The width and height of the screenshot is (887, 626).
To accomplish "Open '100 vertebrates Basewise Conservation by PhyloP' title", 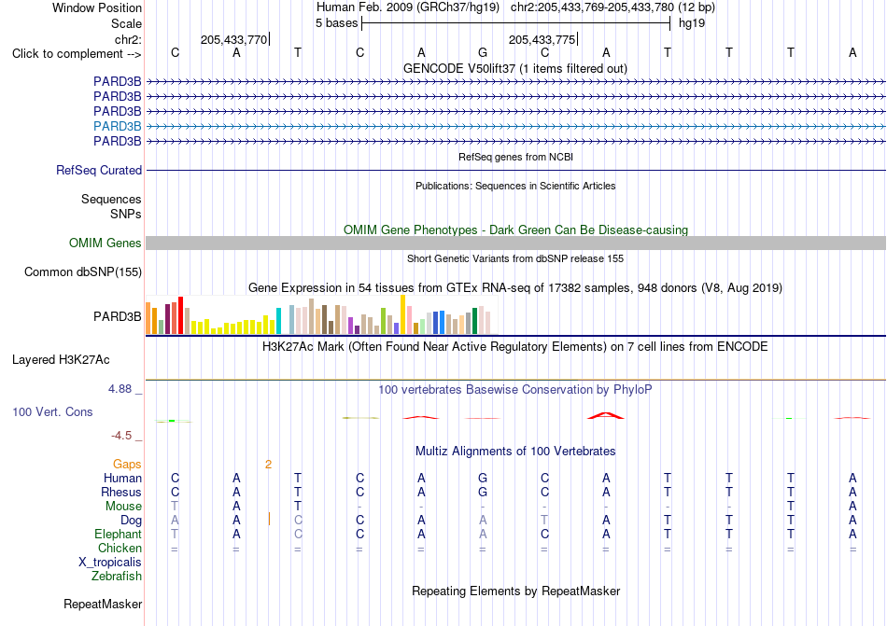I will (515, 389).
